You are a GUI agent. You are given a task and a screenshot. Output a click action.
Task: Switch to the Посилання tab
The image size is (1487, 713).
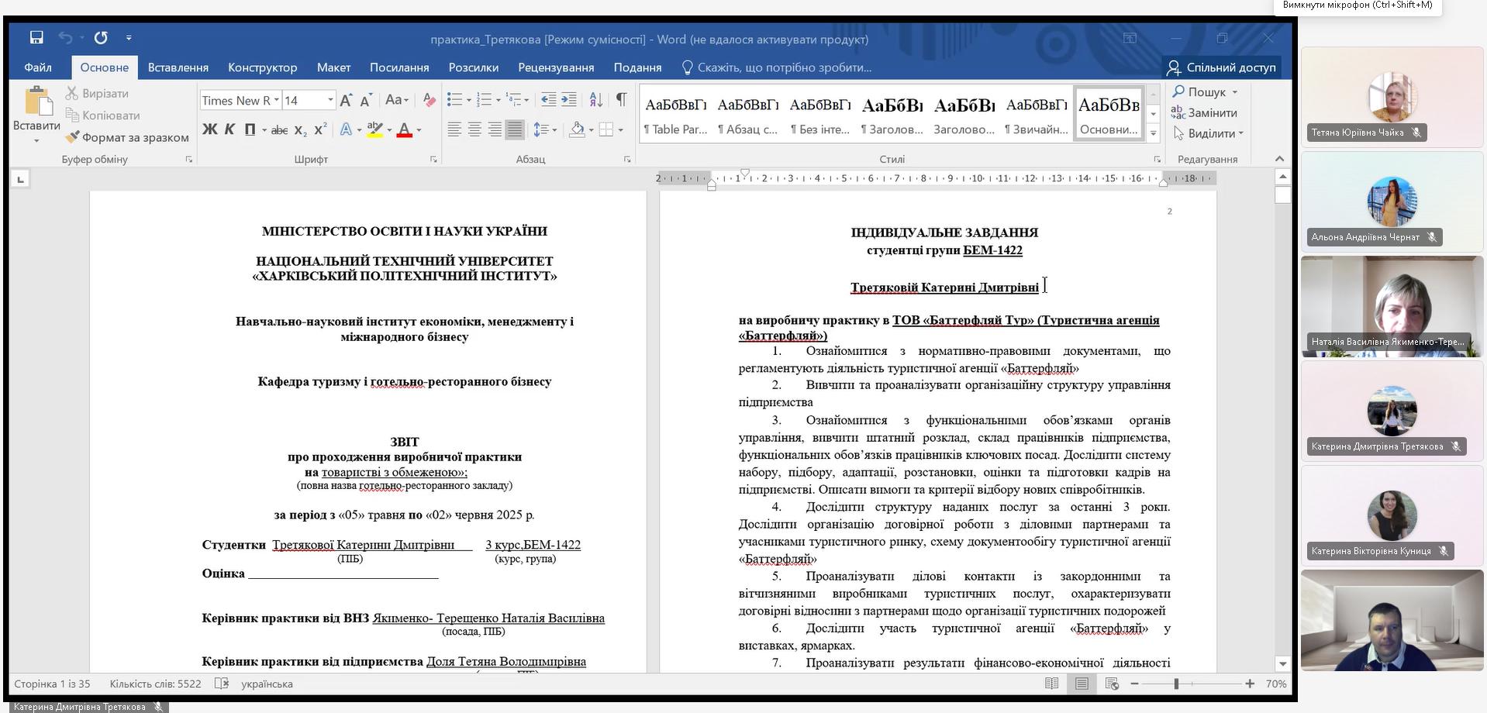(399, 67)
